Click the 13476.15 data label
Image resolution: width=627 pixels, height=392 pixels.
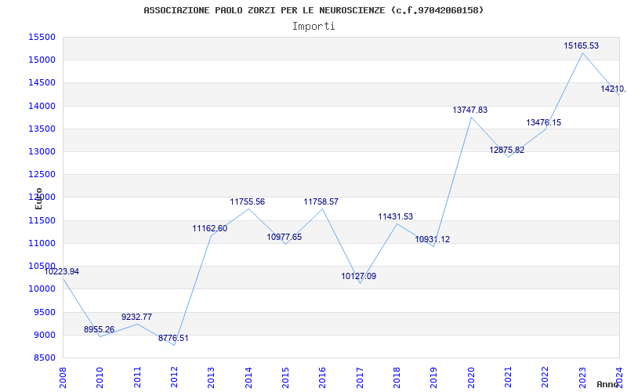[543, 122]
